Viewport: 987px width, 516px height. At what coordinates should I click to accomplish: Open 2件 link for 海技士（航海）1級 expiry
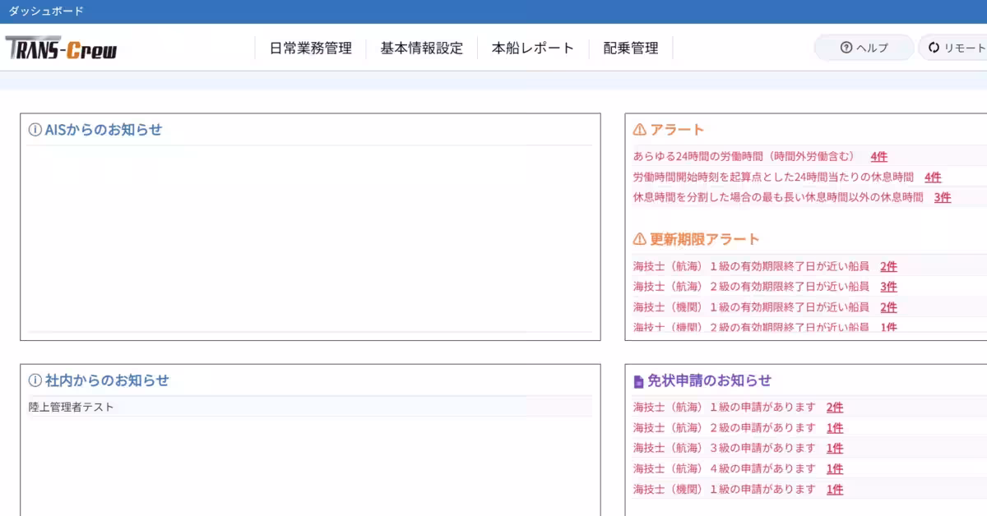(x=888, y=265)
